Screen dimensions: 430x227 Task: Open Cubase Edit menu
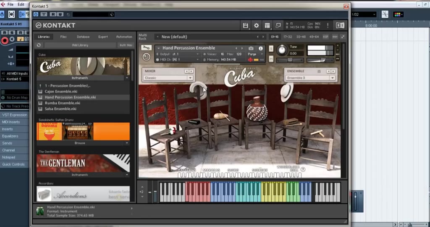coord(21,4)
